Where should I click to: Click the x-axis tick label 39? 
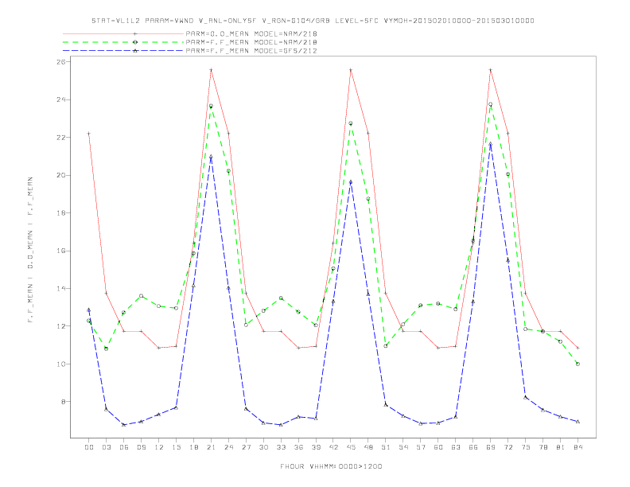(316, 447)
